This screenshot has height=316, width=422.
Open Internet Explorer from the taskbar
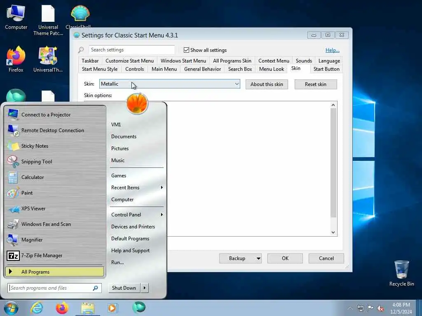pyautogui.click(x=37, y=308)
